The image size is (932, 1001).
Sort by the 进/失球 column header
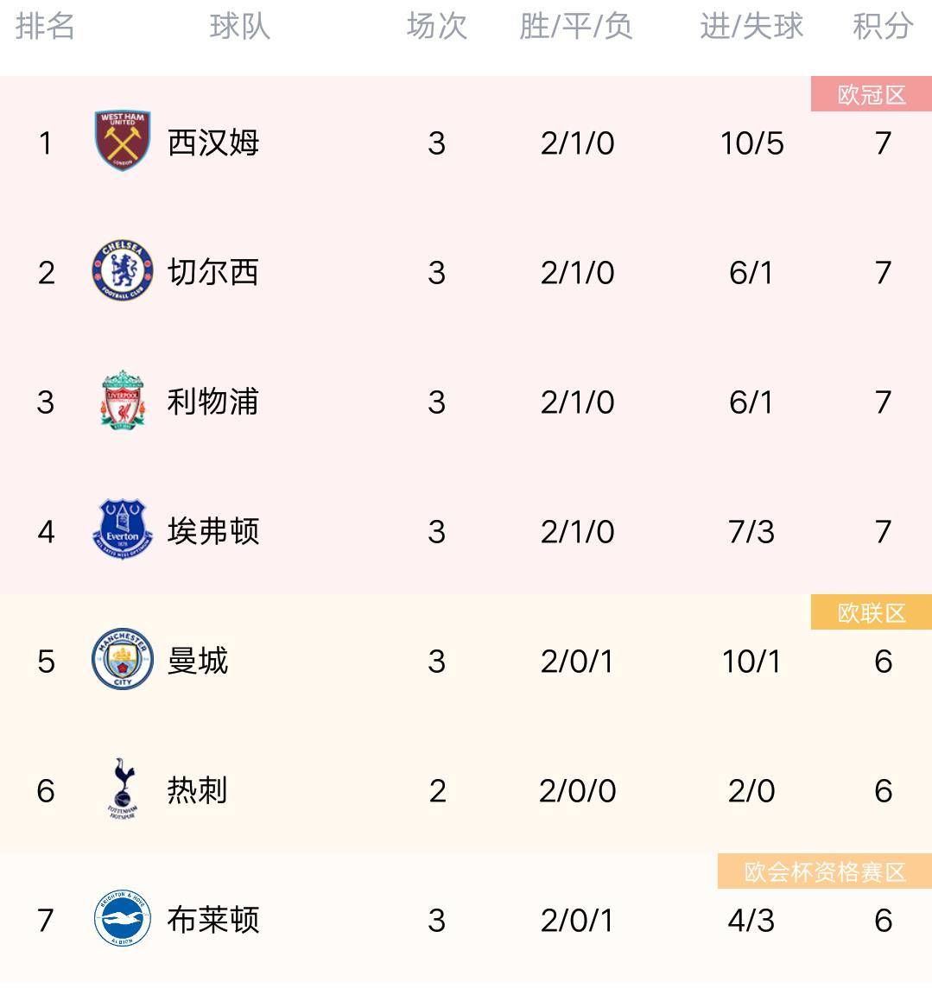[x=751, y=26]
